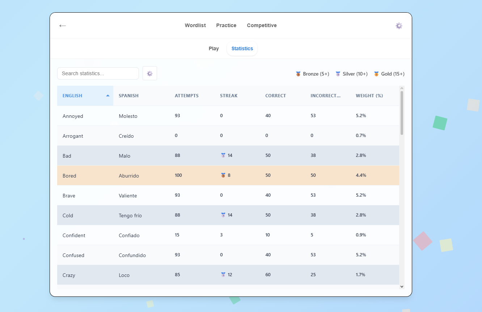Click the silver medal in Crazy row
This screenshot has height=312, width=482.
click(223, 275)
